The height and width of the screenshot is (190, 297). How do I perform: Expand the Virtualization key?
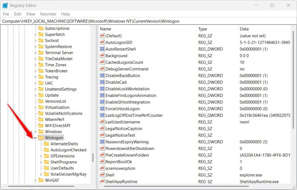pos(35,108)
